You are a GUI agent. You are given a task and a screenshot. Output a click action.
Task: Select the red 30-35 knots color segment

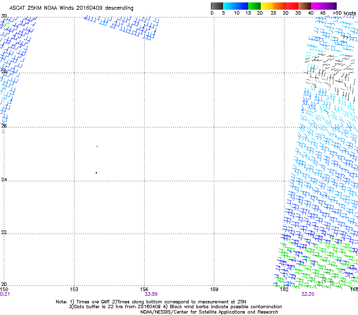pyautogui.click(x=292, y=6)
